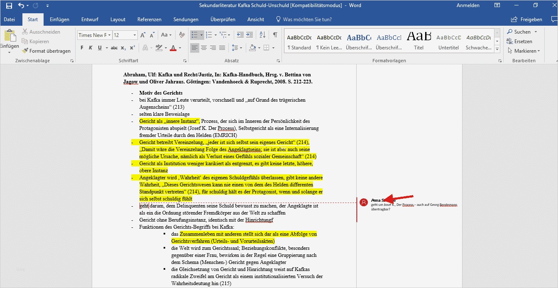Toggle bold formatting (F)

82,48
